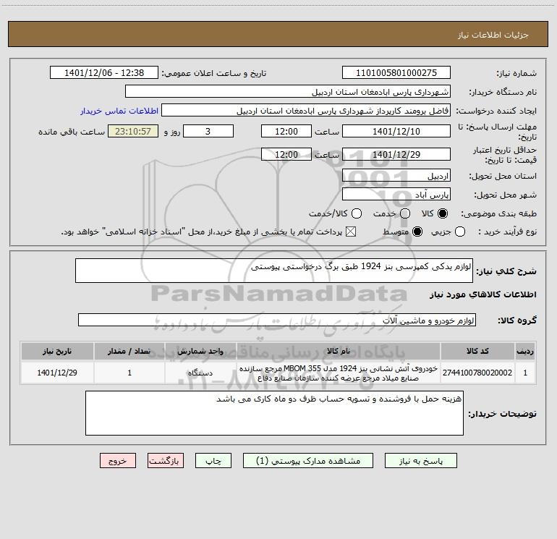Viewport: 557px width, 539px height.
Task: Click the ردیف column header
Action: coord(525,351)
